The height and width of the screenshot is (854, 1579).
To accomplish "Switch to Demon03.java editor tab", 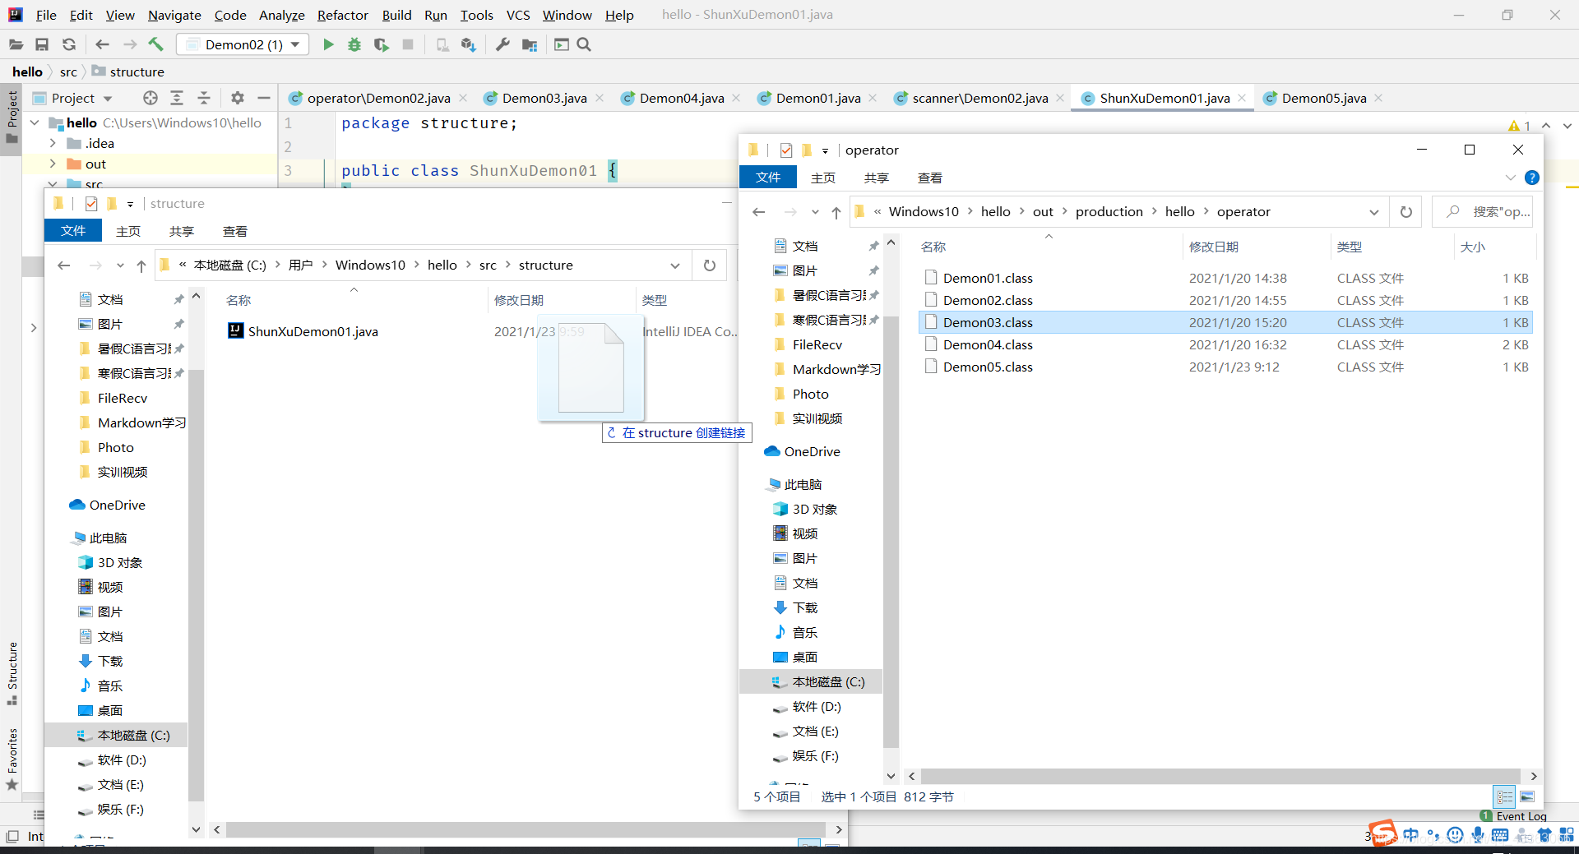I will 544,98.
